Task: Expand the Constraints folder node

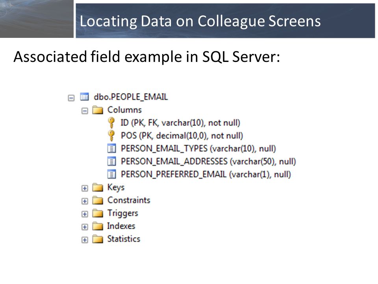Action: (x=85, y=201)
